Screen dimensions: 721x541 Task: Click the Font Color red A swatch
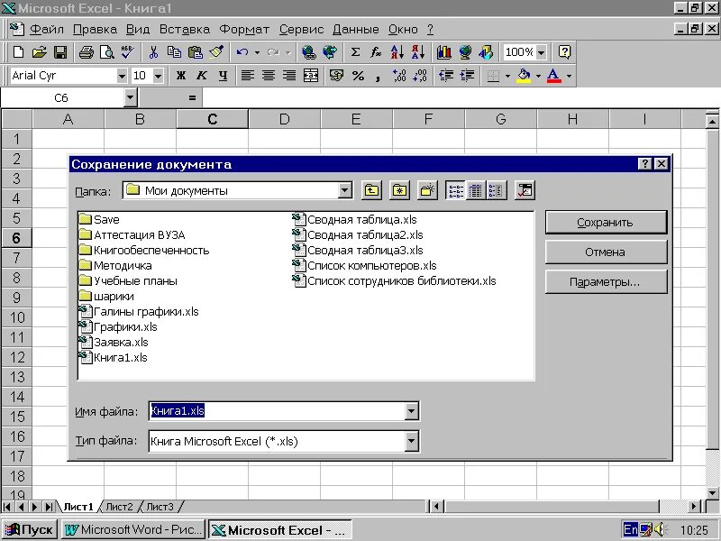click(553, 76)
